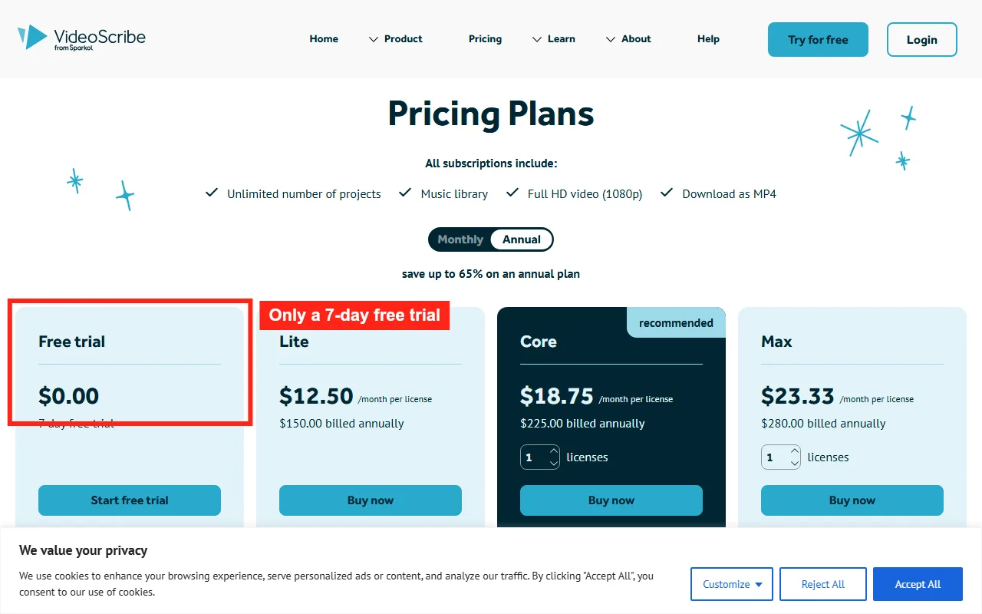Decrease Max plan licenses using down arrow

click(x=795, y=463)
